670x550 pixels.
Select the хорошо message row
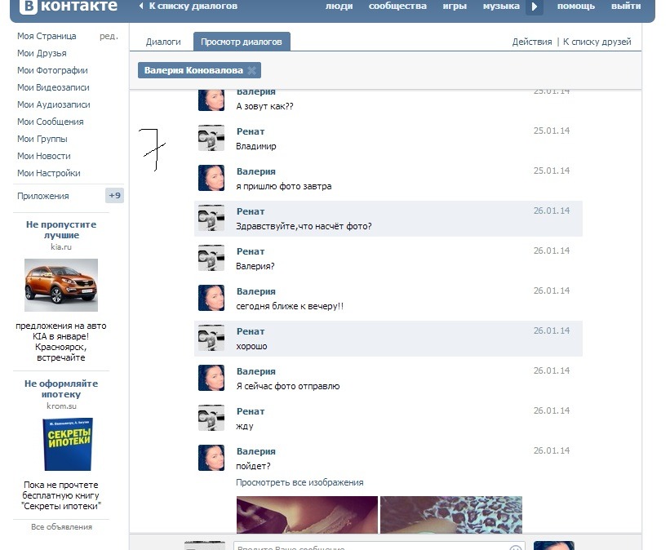point(388,339)
